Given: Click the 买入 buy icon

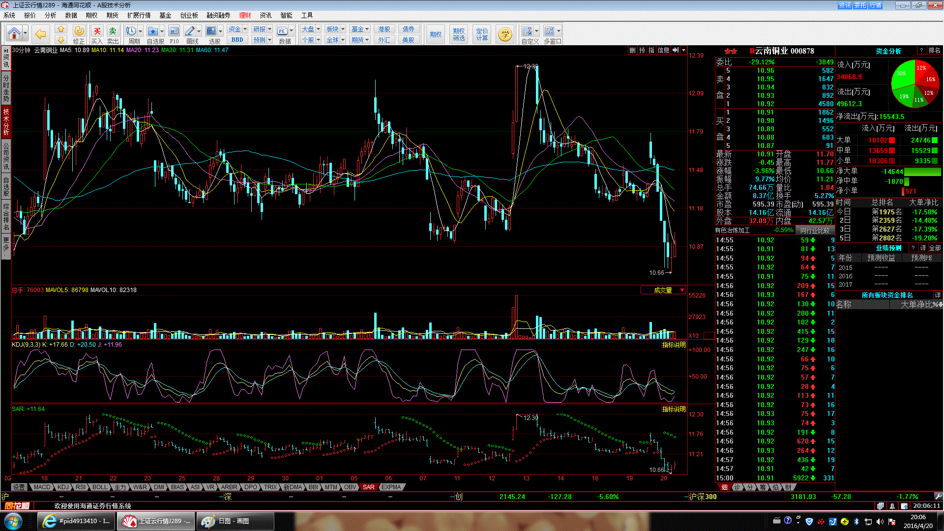Looking at the screenshot, I should click(97, 31).
